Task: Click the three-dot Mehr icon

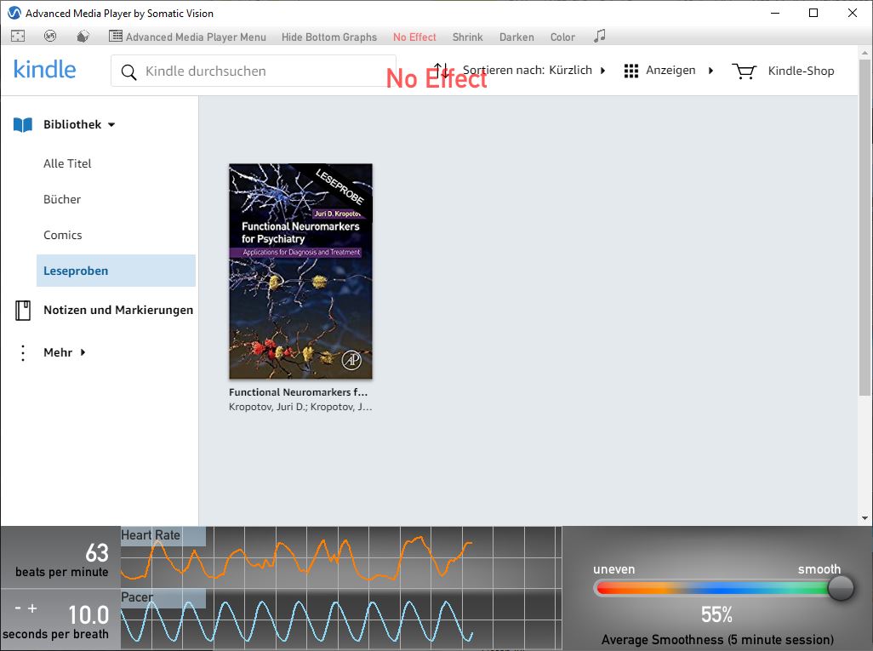Action: pos(23,352)
